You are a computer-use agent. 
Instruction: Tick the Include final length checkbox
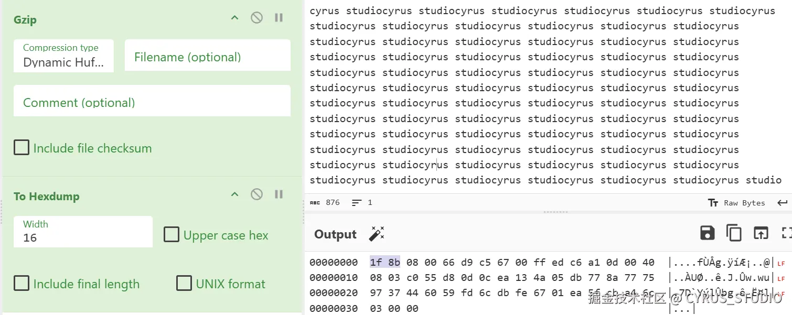click(x=22, y=284)
